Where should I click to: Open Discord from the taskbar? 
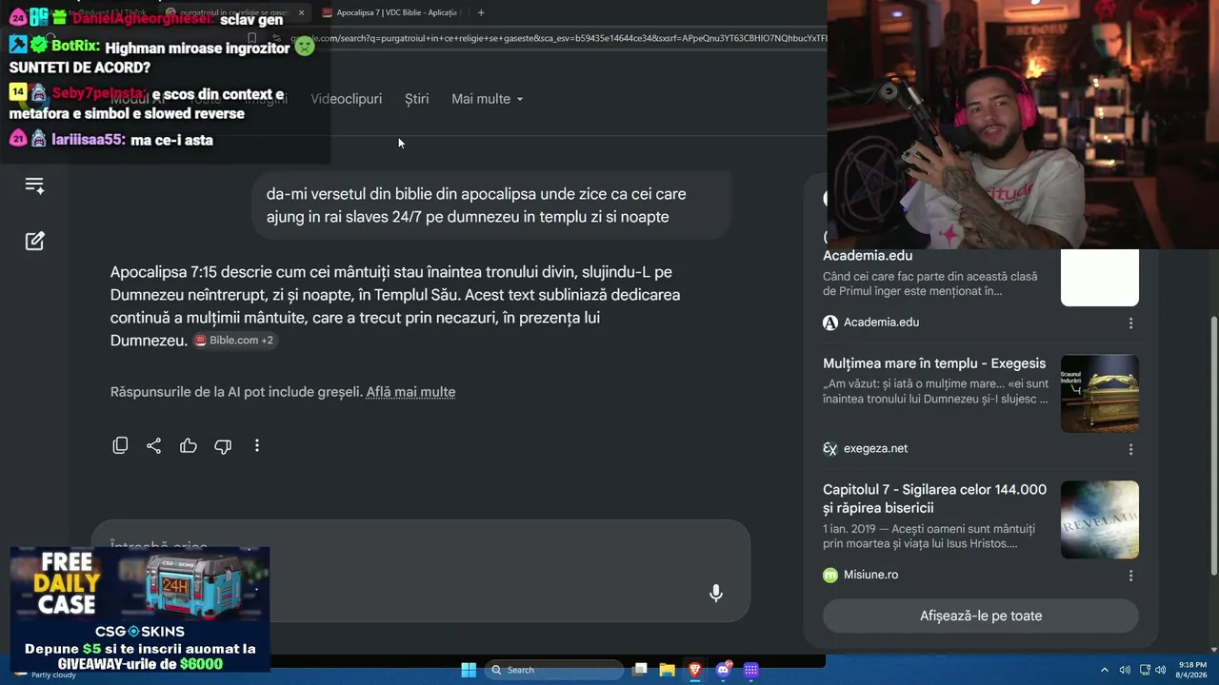(723, 670)
